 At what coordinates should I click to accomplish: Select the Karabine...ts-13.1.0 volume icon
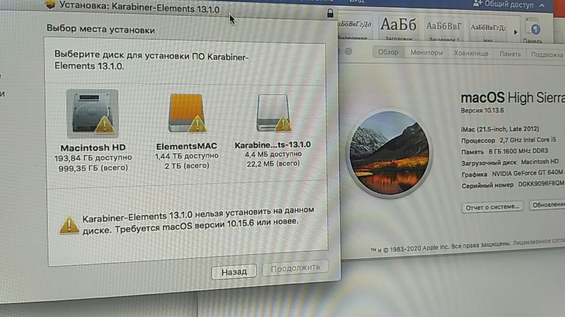coord(274,113)
